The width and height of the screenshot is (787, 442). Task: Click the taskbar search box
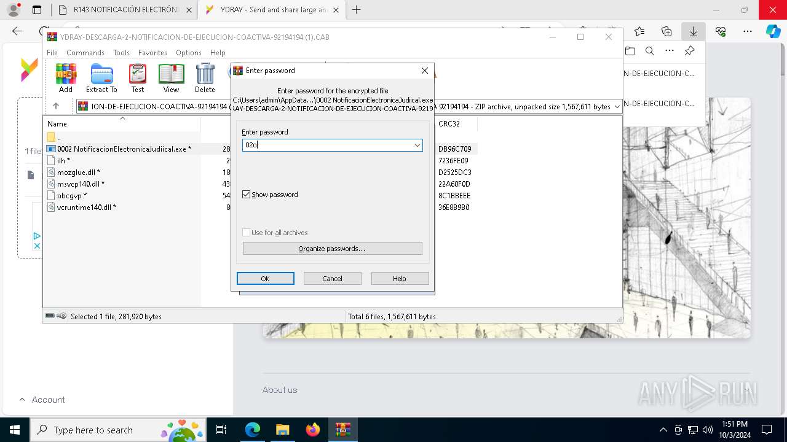(x=118, y=430)
